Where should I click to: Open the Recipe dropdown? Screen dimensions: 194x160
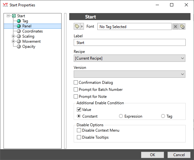(x=130, y=58)
